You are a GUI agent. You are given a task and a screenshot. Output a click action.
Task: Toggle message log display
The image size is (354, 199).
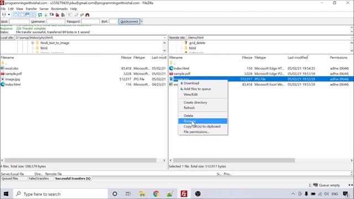coord(15,15)
